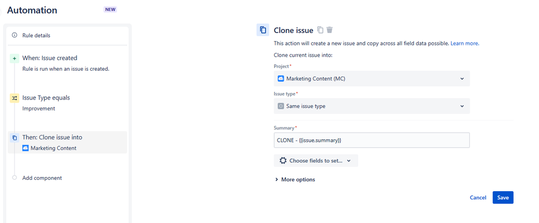The image size is (539, 223).
Task: Open the Project dropdown
Action: coord(371,78)
